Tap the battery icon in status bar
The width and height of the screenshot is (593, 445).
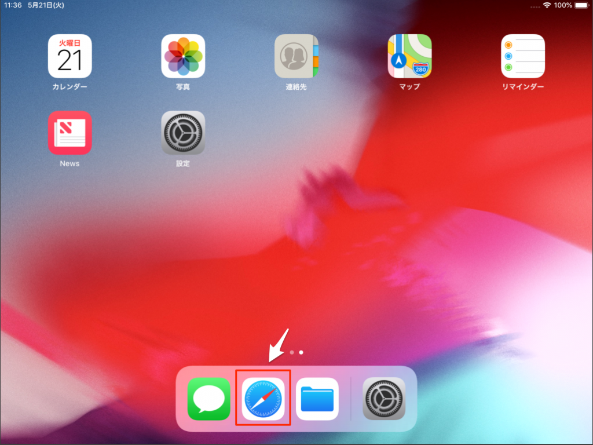581,5
